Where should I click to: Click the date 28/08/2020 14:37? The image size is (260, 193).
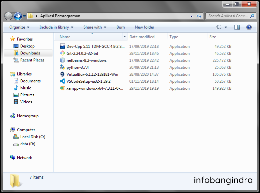tap(144, 74)
